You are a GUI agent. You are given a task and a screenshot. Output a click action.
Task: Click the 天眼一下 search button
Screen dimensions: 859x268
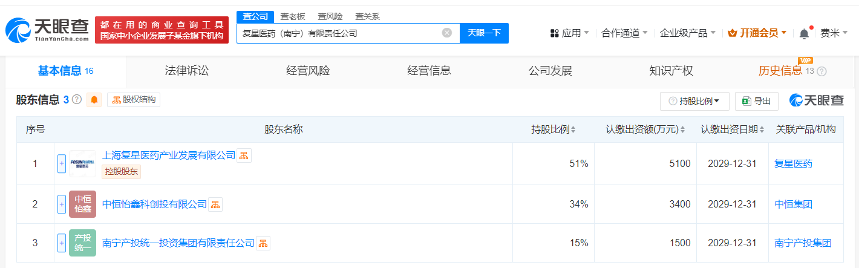(x=484, y=33)
